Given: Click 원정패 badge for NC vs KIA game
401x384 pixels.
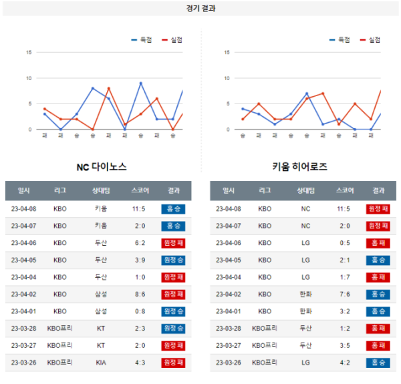Looking at the screenshot, I should click(173, 363).
